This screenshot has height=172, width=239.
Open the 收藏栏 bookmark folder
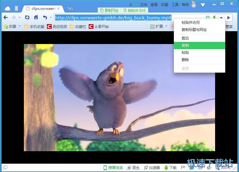tap(78, 26)
